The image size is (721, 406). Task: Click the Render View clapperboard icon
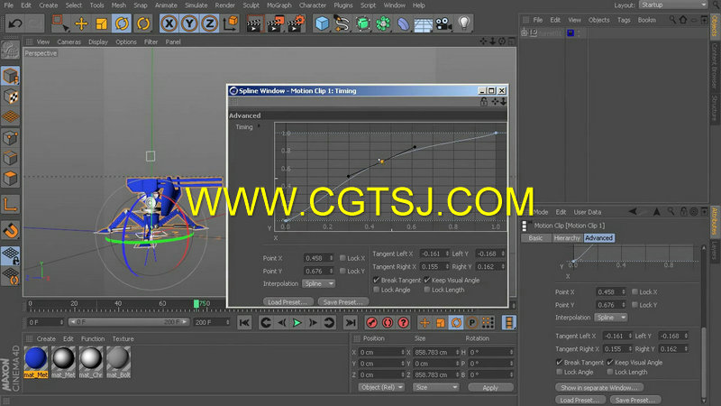coord(253,23)
